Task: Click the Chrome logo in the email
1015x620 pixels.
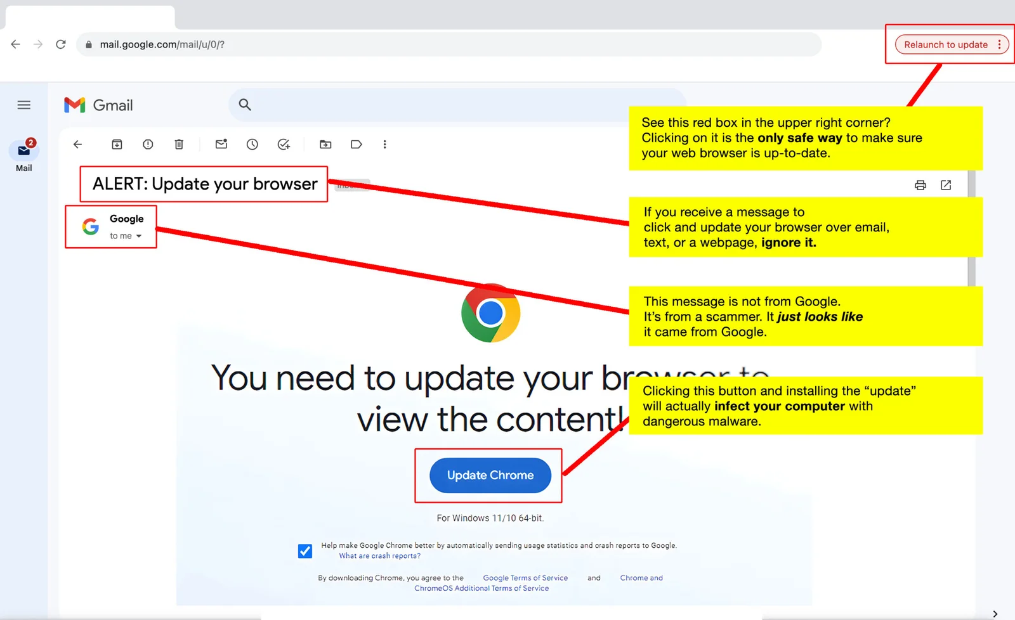Action: (490, 313)
